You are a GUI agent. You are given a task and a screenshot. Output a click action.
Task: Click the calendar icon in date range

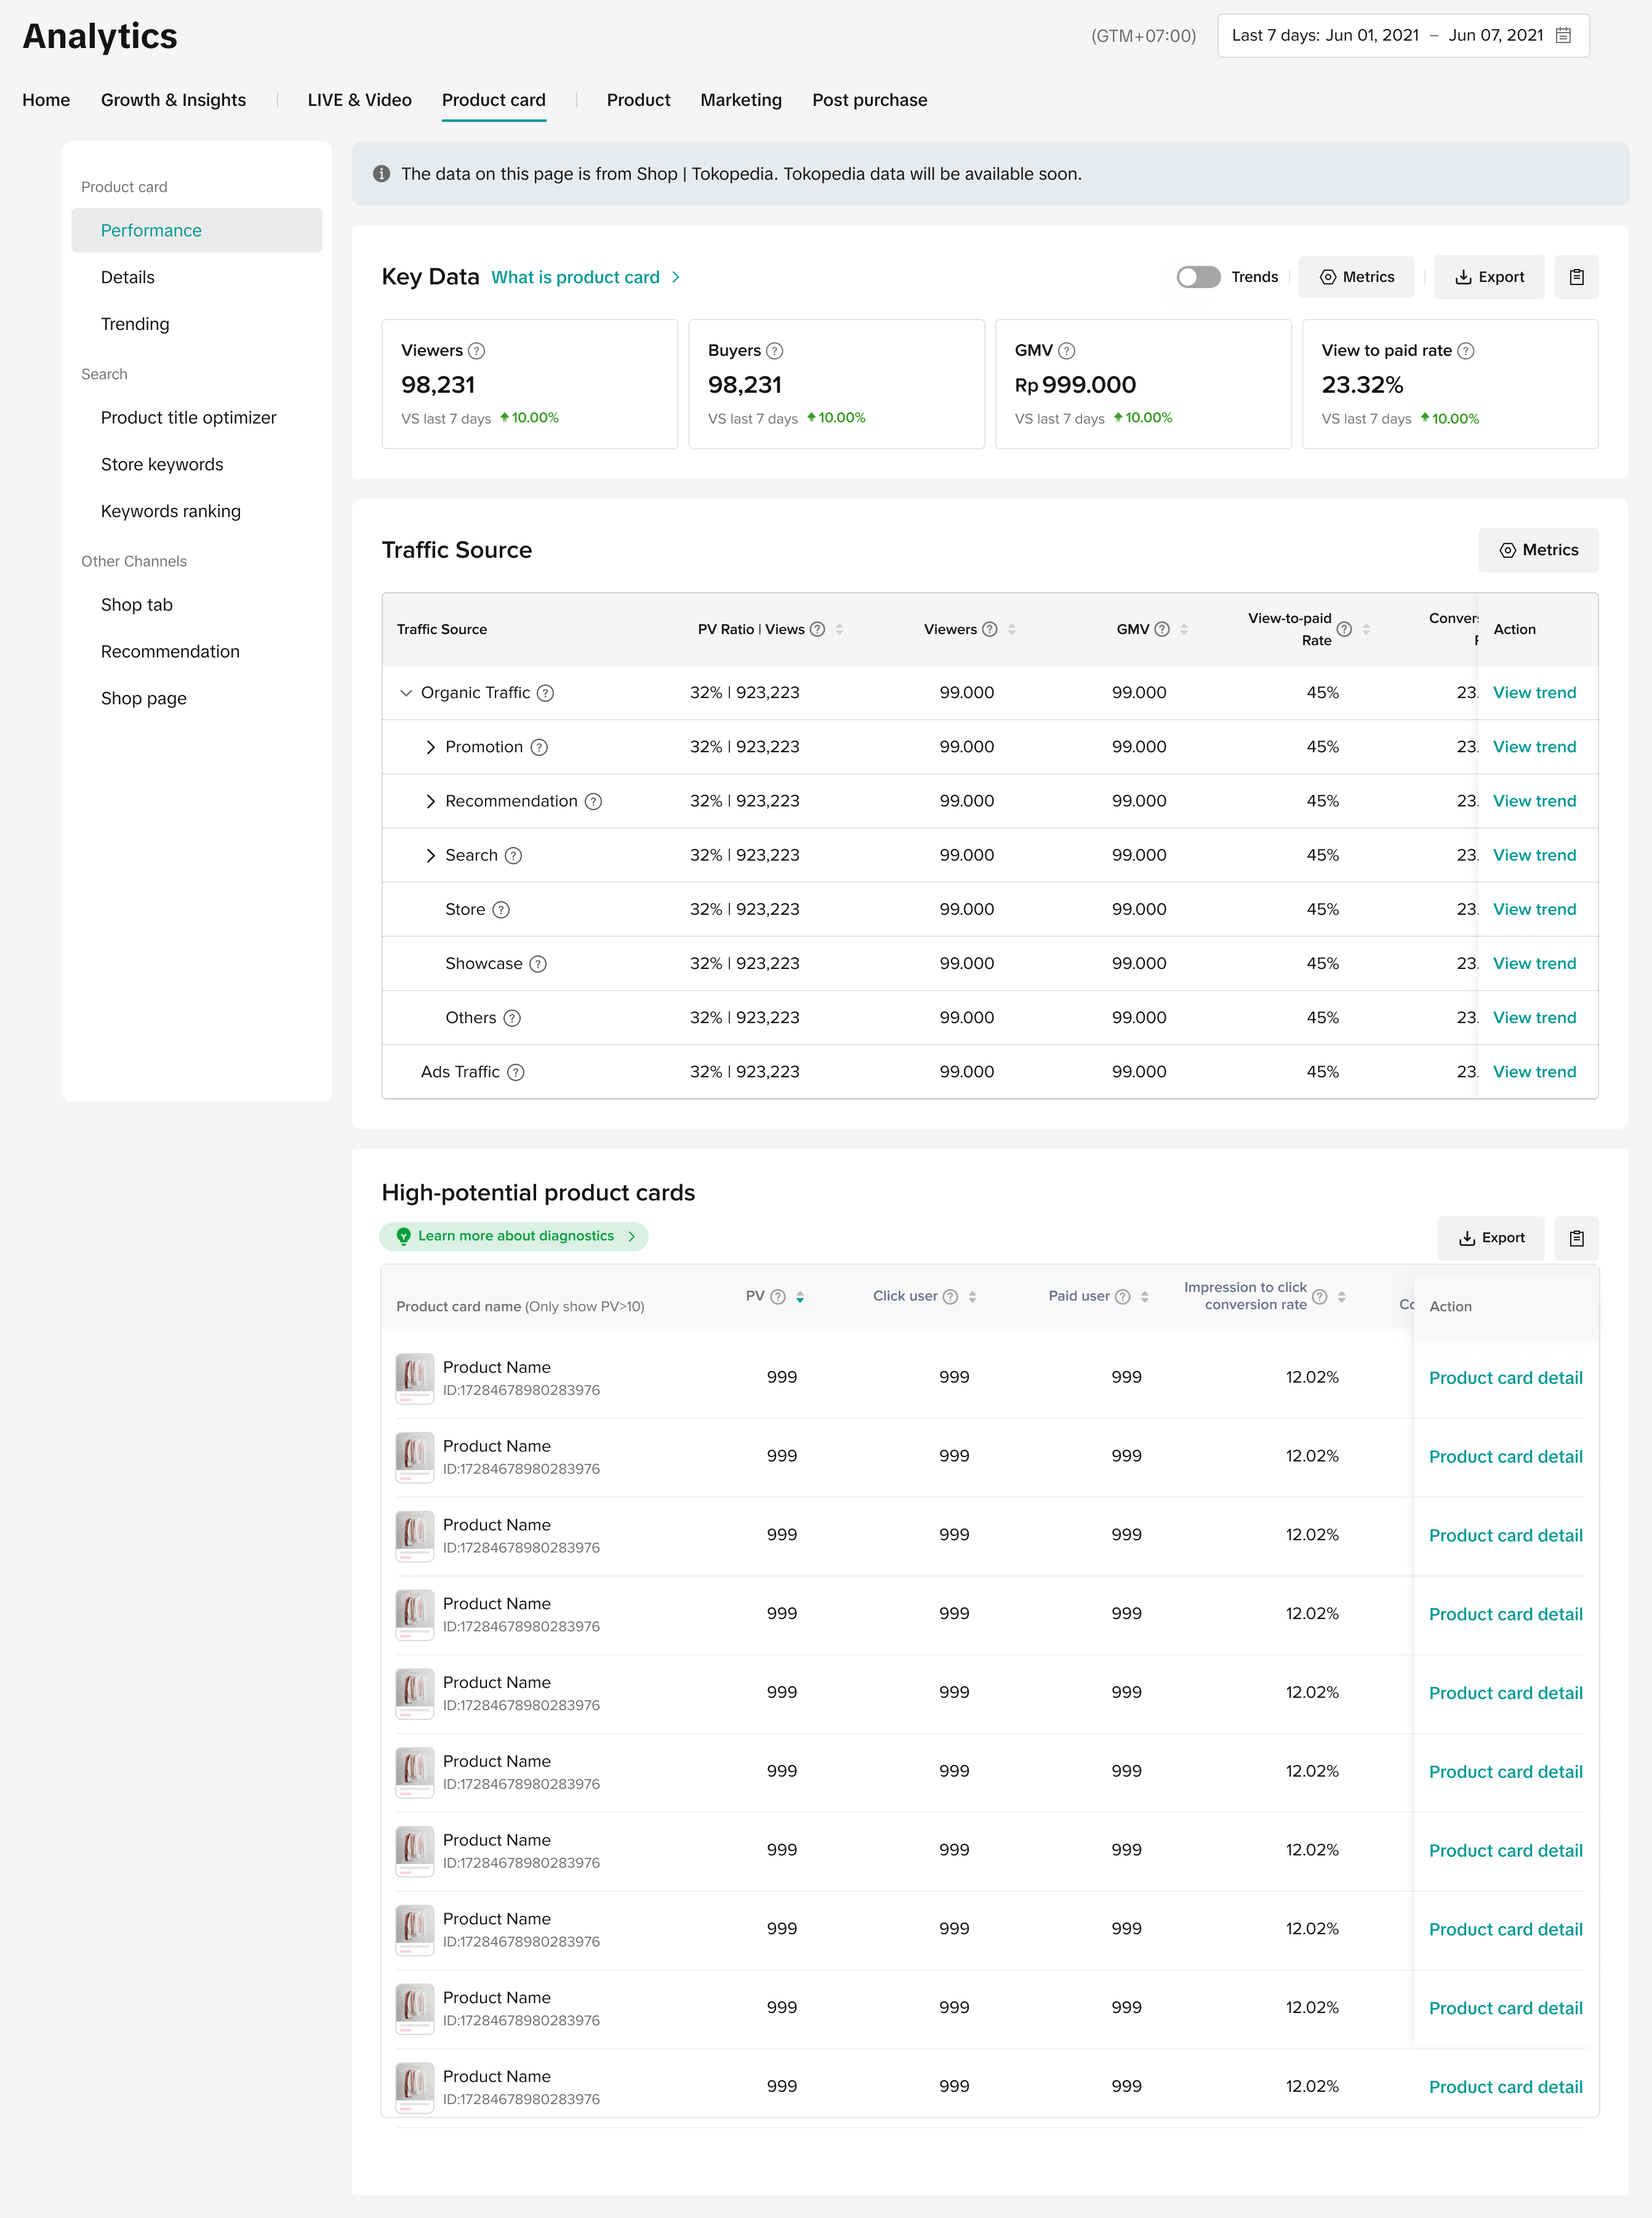1564,36
